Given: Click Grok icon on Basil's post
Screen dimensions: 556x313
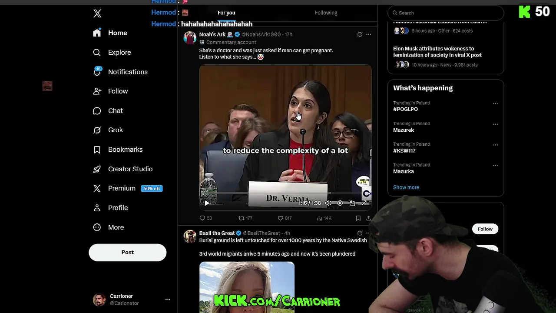Looking at the screenshot, I should point(360,233).
